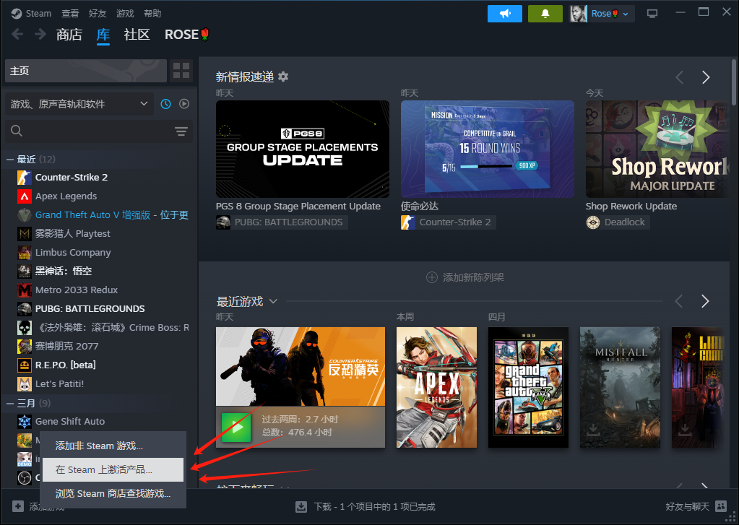Open the green notifications bell
This screenshot has width=739, height=525.
tap(545, 14)
